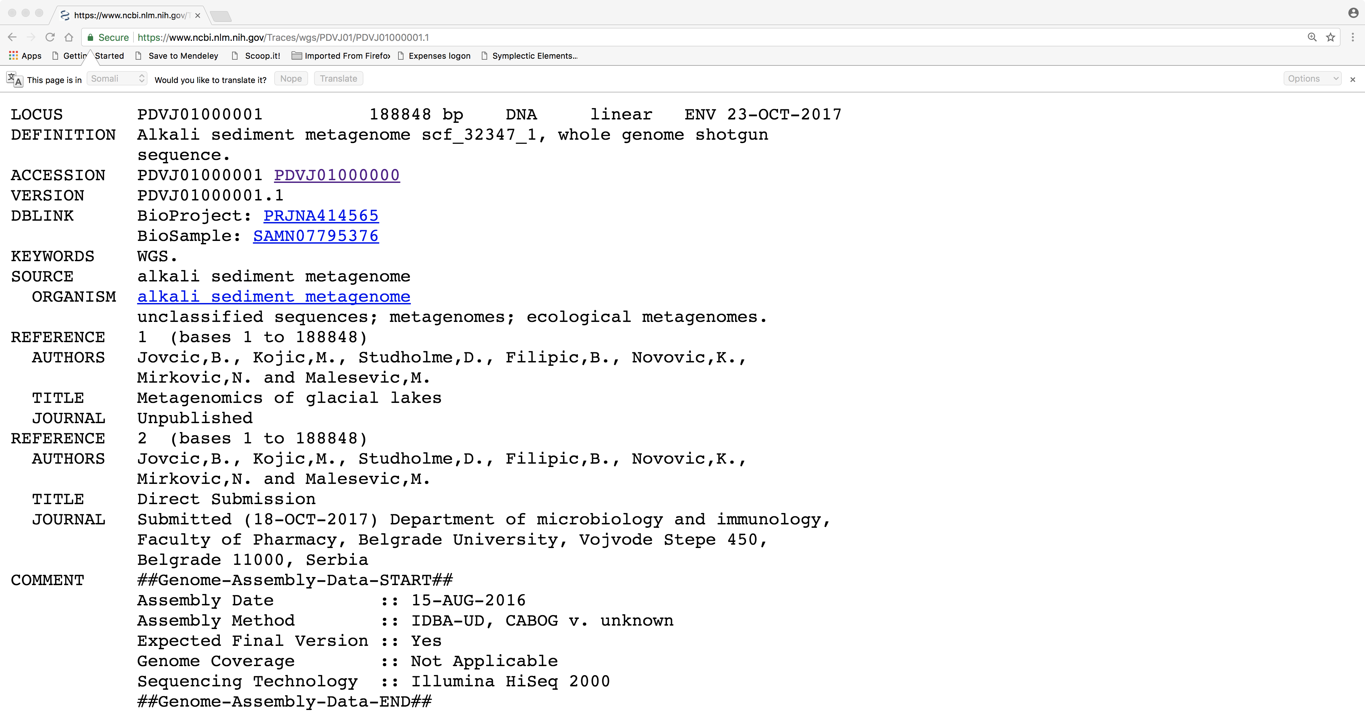
Task: Click the home page icon
Action: [x=69, y=37]
